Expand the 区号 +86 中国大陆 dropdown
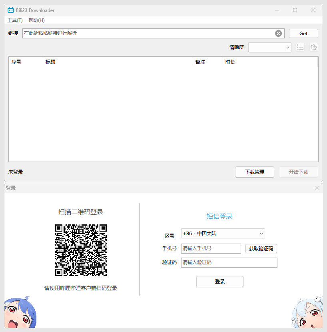327x332 pixels. pyautogui.click(x=223, y=234)
